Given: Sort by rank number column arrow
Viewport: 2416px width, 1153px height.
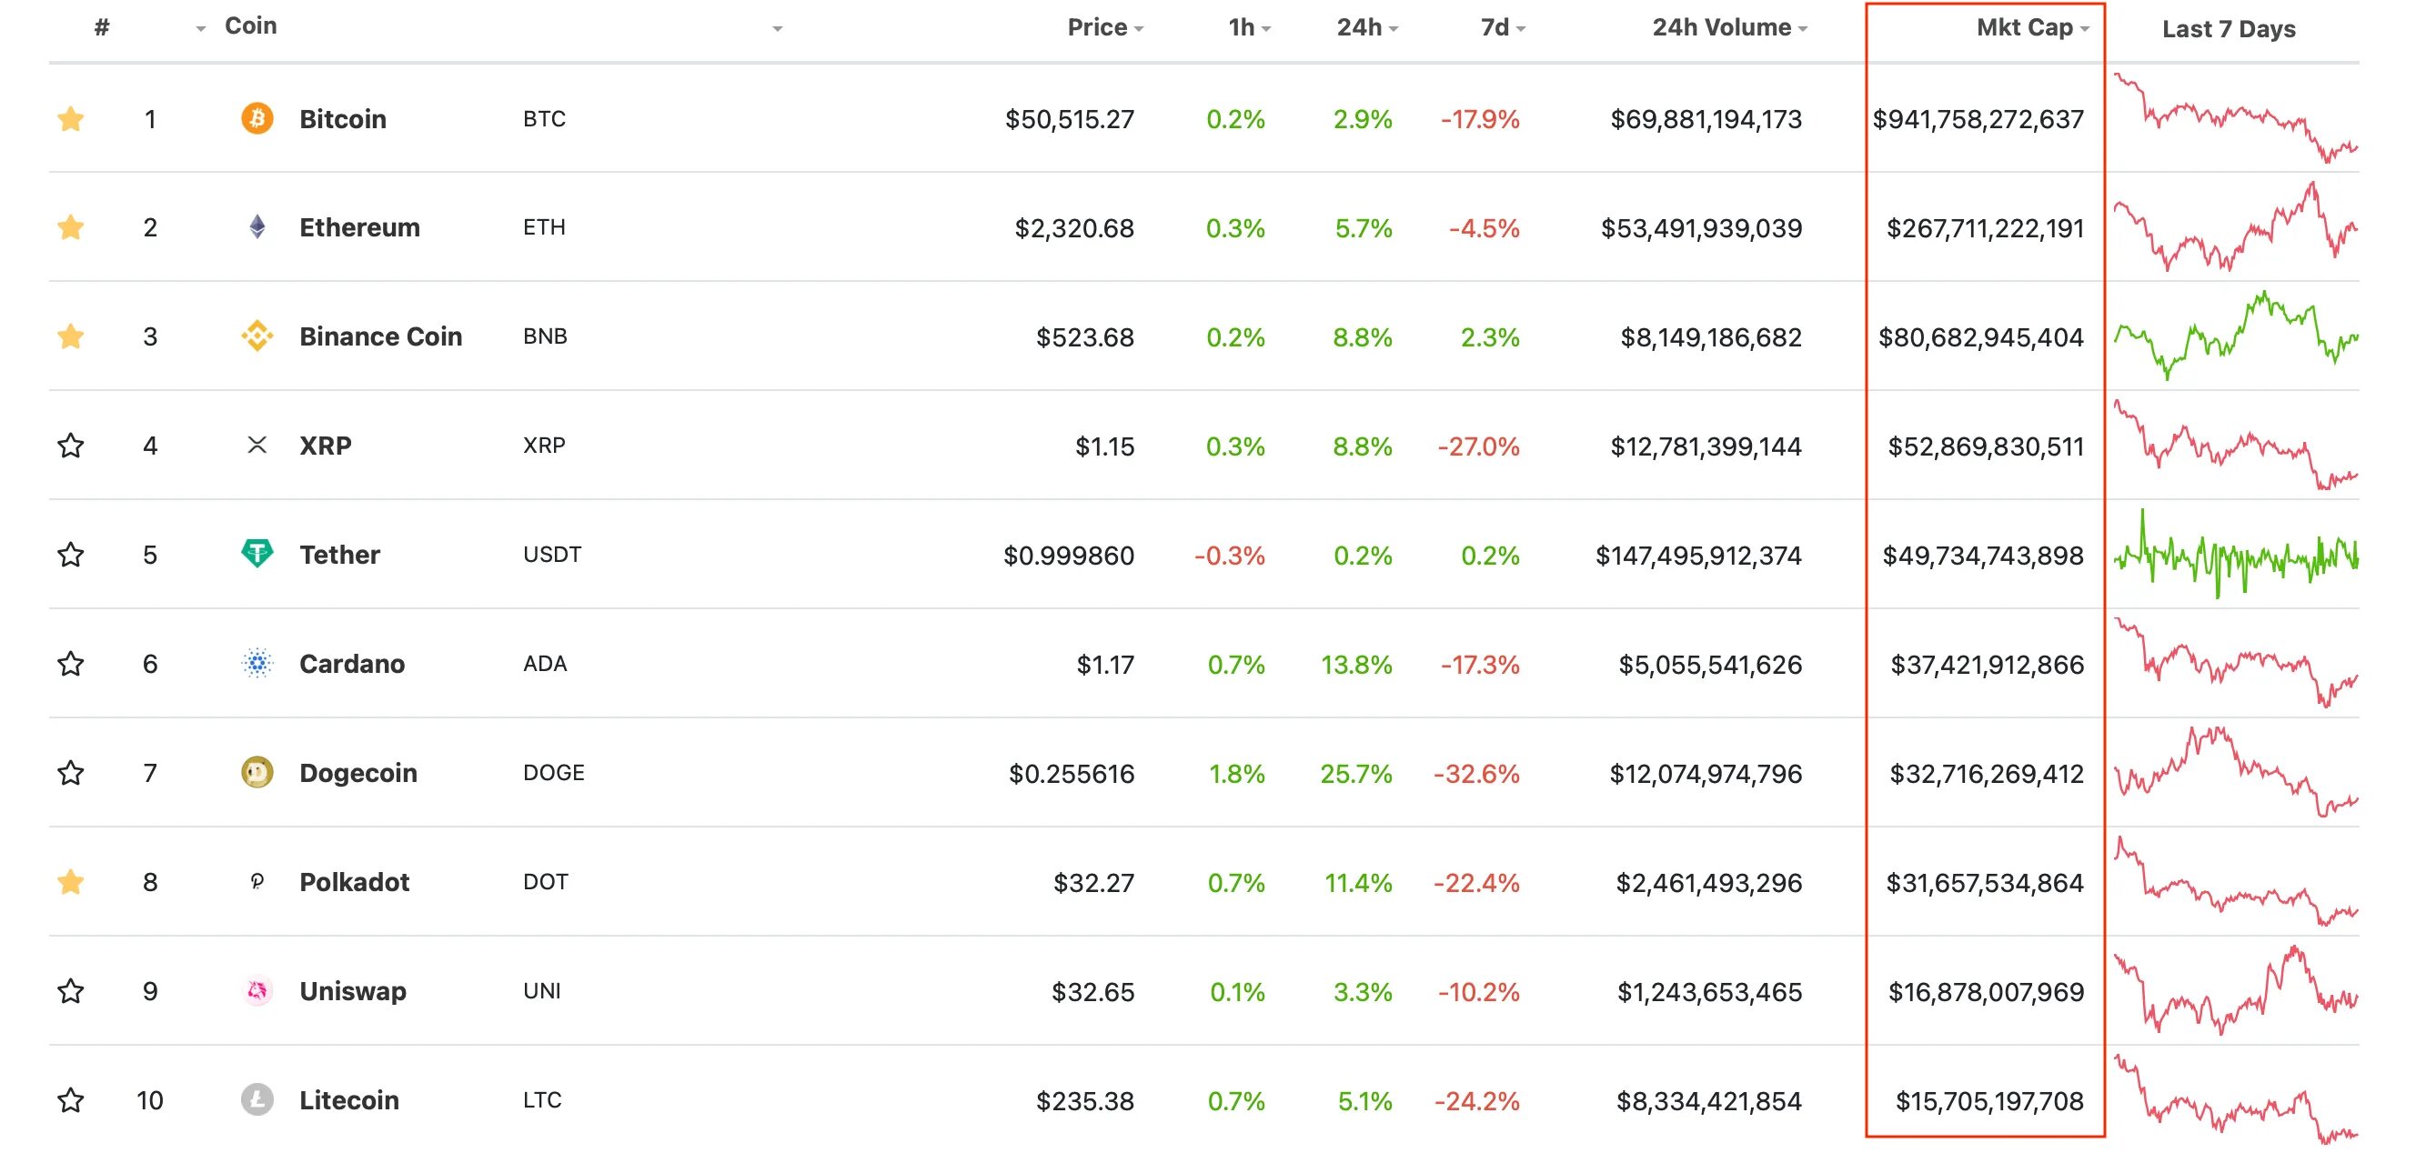Looking at the screenshot, I should (200, 30).
